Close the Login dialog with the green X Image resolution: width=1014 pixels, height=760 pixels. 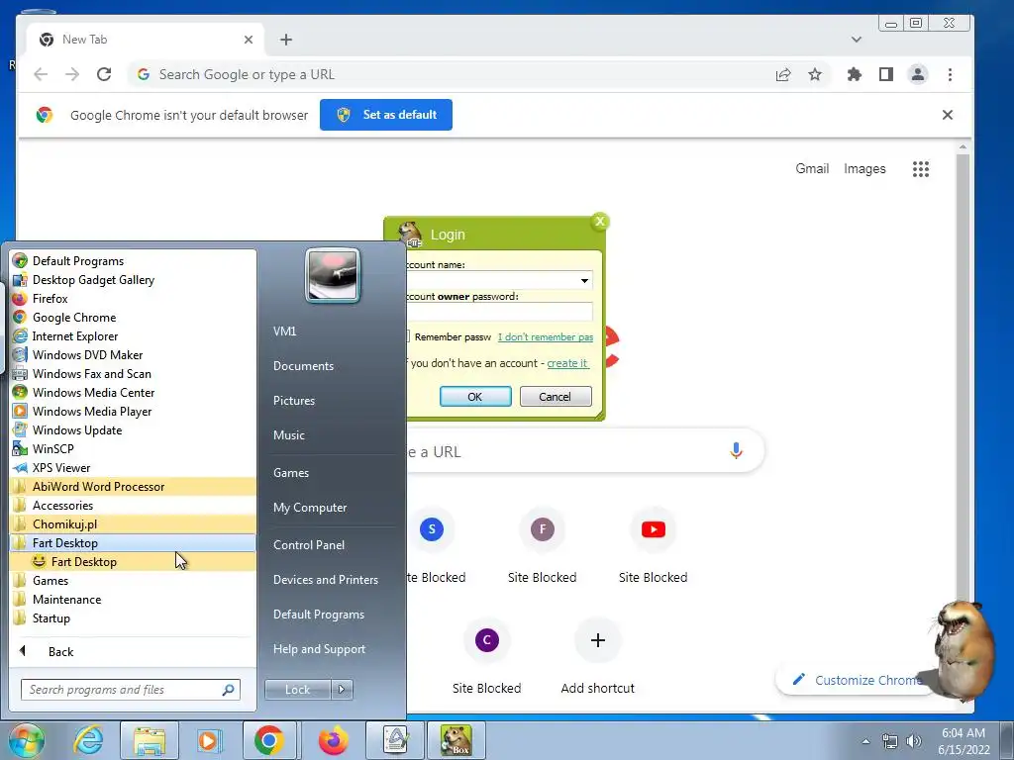(x=600, y=222)
